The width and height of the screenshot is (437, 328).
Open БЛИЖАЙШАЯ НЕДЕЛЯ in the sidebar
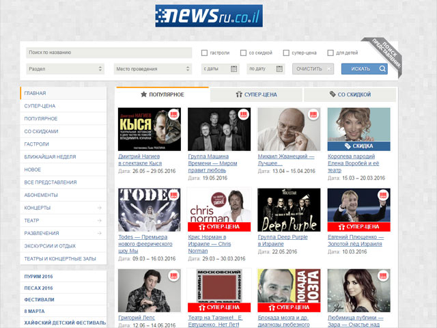64,156
